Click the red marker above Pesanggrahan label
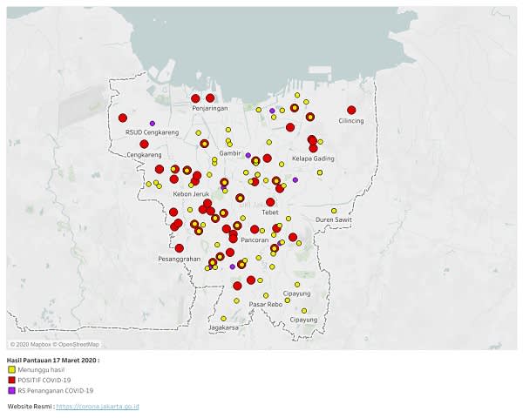This screenshot has width=523, height=418. pyautogui.click(x=179, y=248)
